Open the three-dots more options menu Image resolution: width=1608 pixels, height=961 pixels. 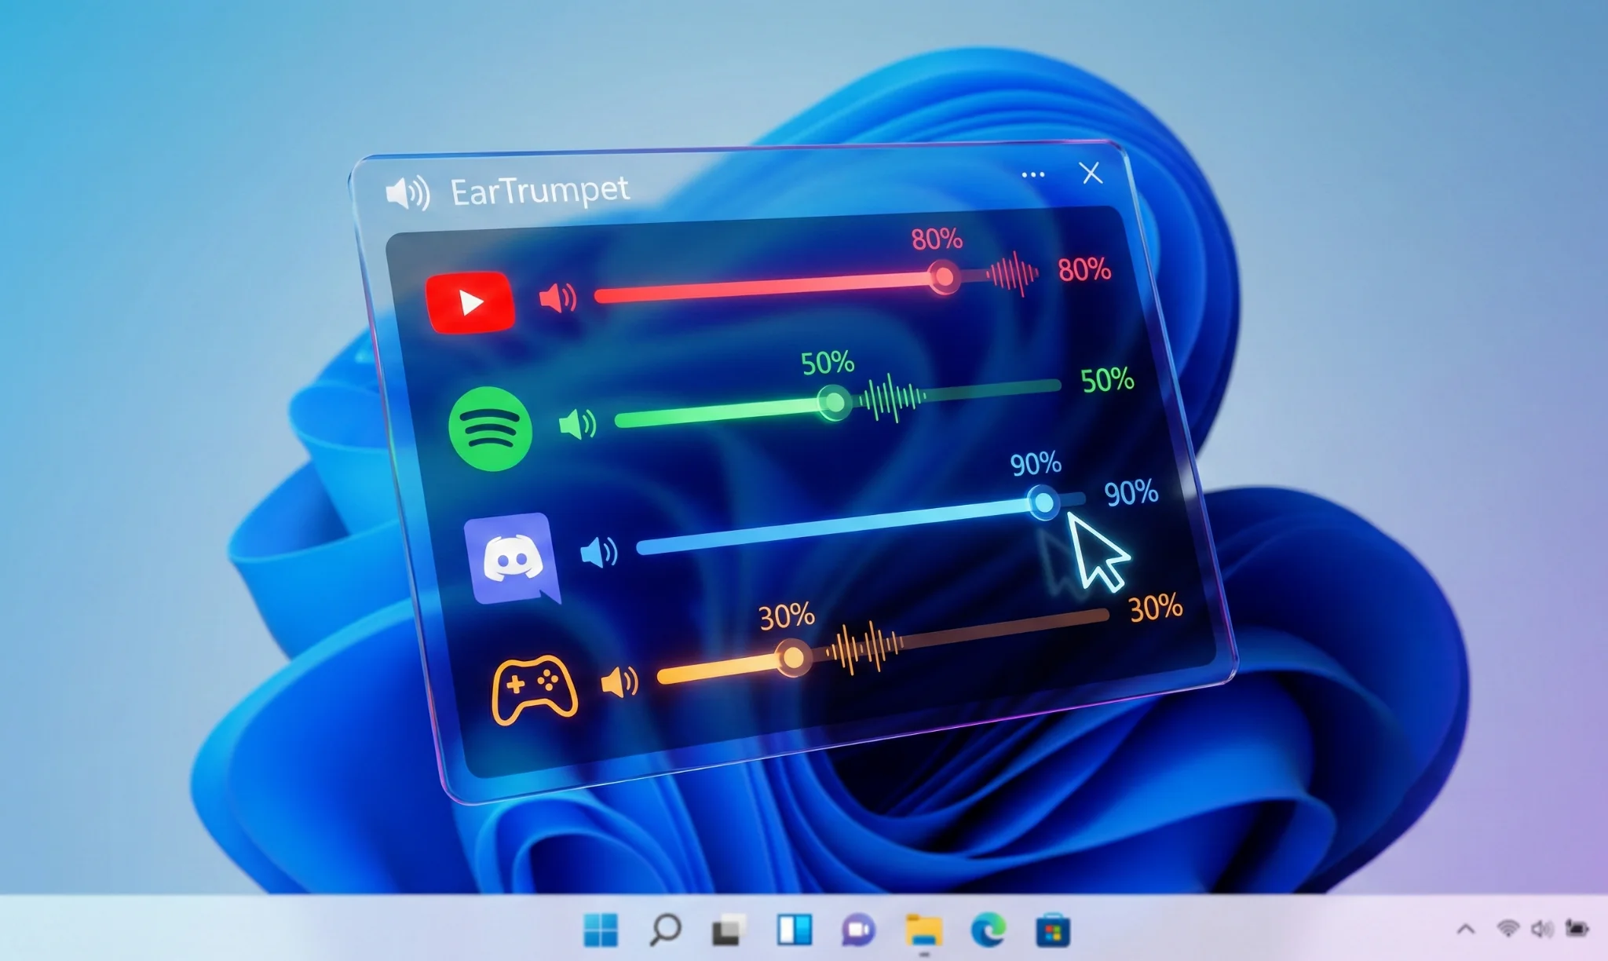[1032, 174]
